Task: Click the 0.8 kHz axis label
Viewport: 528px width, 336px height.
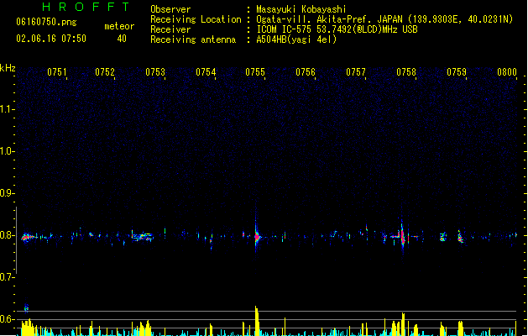Action: (7, 235)
